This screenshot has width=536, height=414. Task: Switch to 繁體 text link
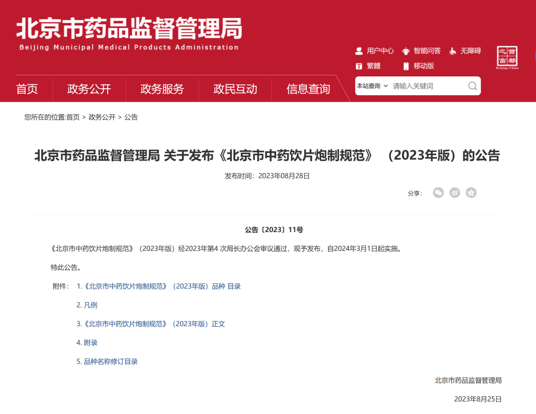click(x=374, y=66)
